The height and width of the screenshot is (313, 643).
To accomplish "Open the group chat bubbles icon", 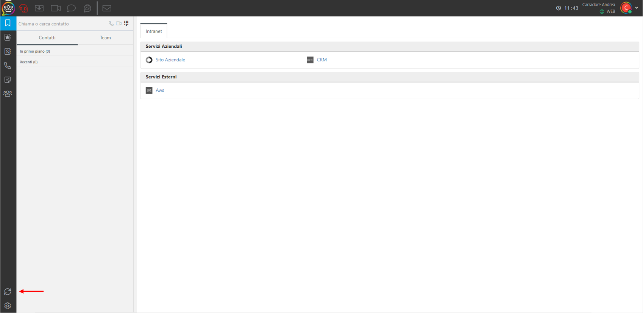I will click(x=87, y=8).
